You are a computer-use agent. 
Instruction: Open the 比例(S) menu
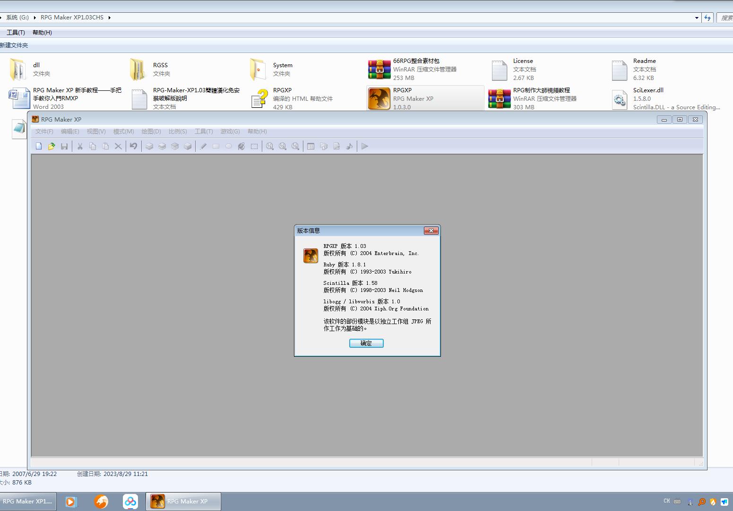[x=178, y=132]
